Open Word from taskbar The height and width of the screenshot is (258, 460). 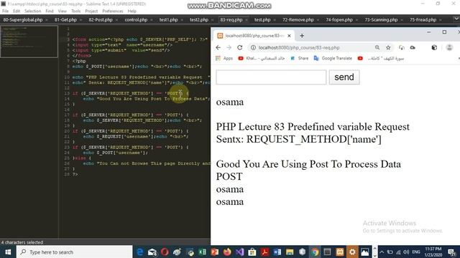tap(277, 252)
